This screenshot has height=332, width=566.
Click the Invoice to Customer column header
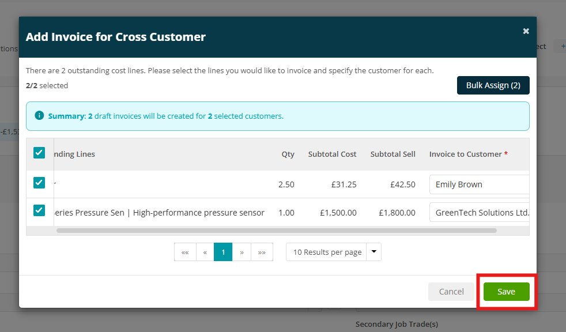coord(468,154)
